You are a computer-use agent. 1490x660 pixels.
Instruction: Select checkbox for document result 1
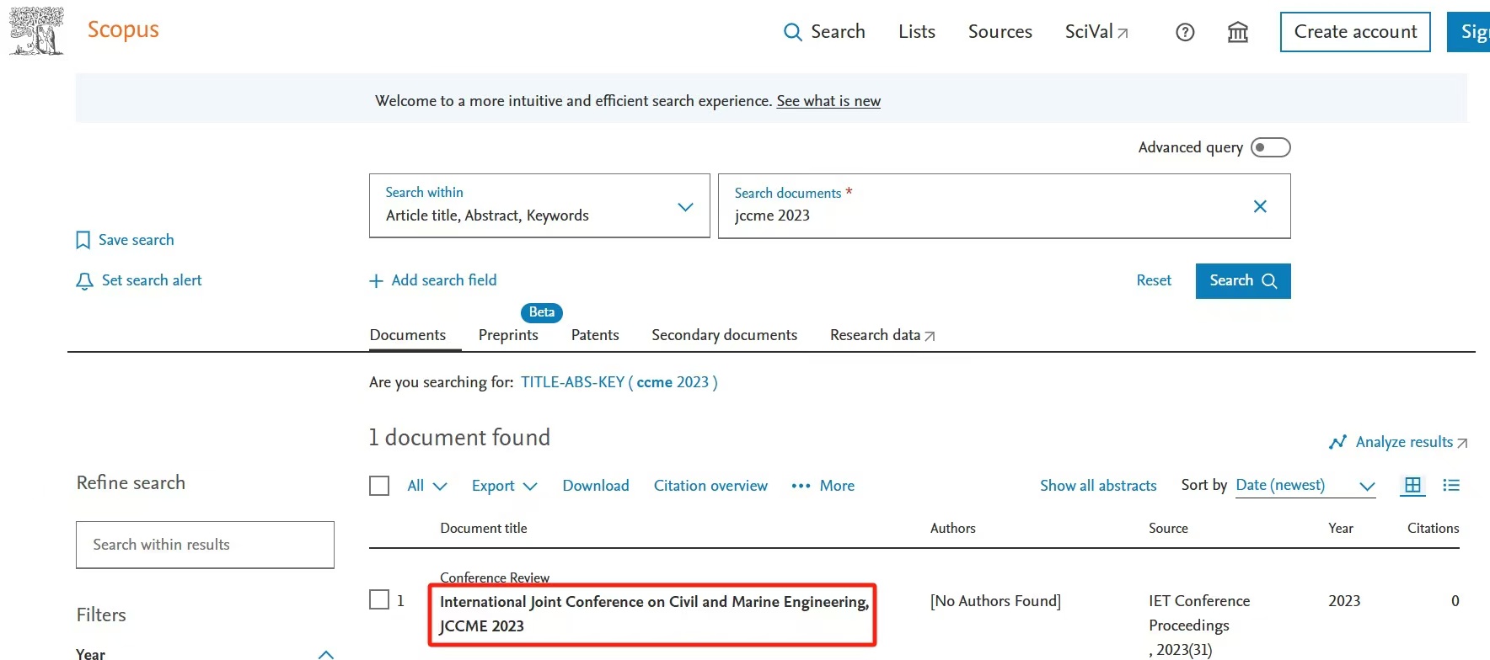tap(379, 599)
